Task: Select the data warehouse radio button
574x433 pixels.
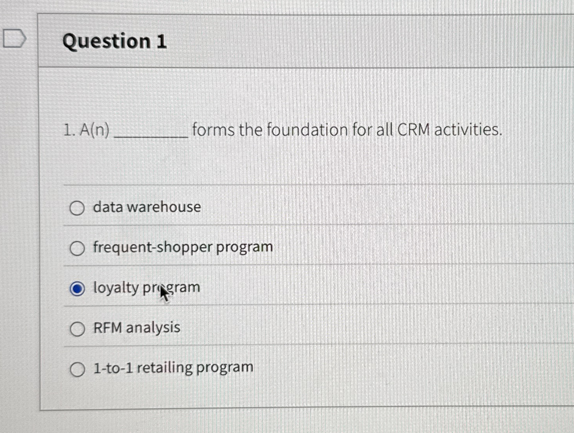Action: pyautogui.click(x=77, y=208)
